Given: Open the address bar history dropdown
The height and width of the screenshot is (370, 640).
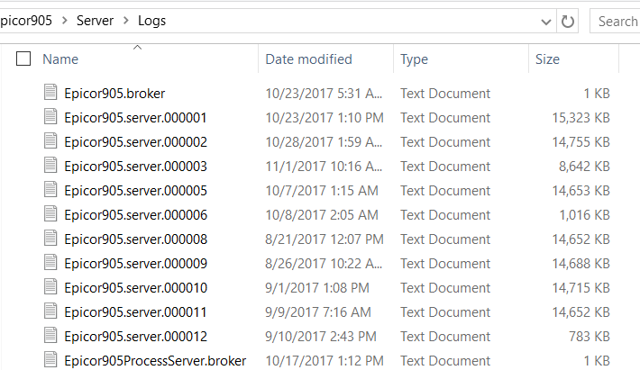Looking at the screenshot, I should coord(545,22).
